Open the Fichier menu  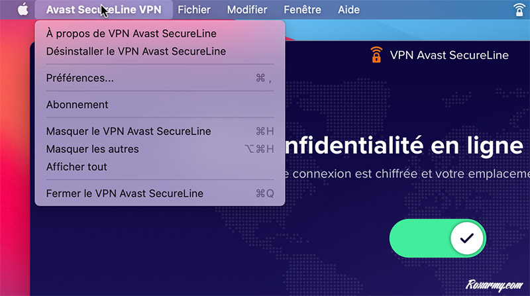pyautogui.click(x=194, y=10)
